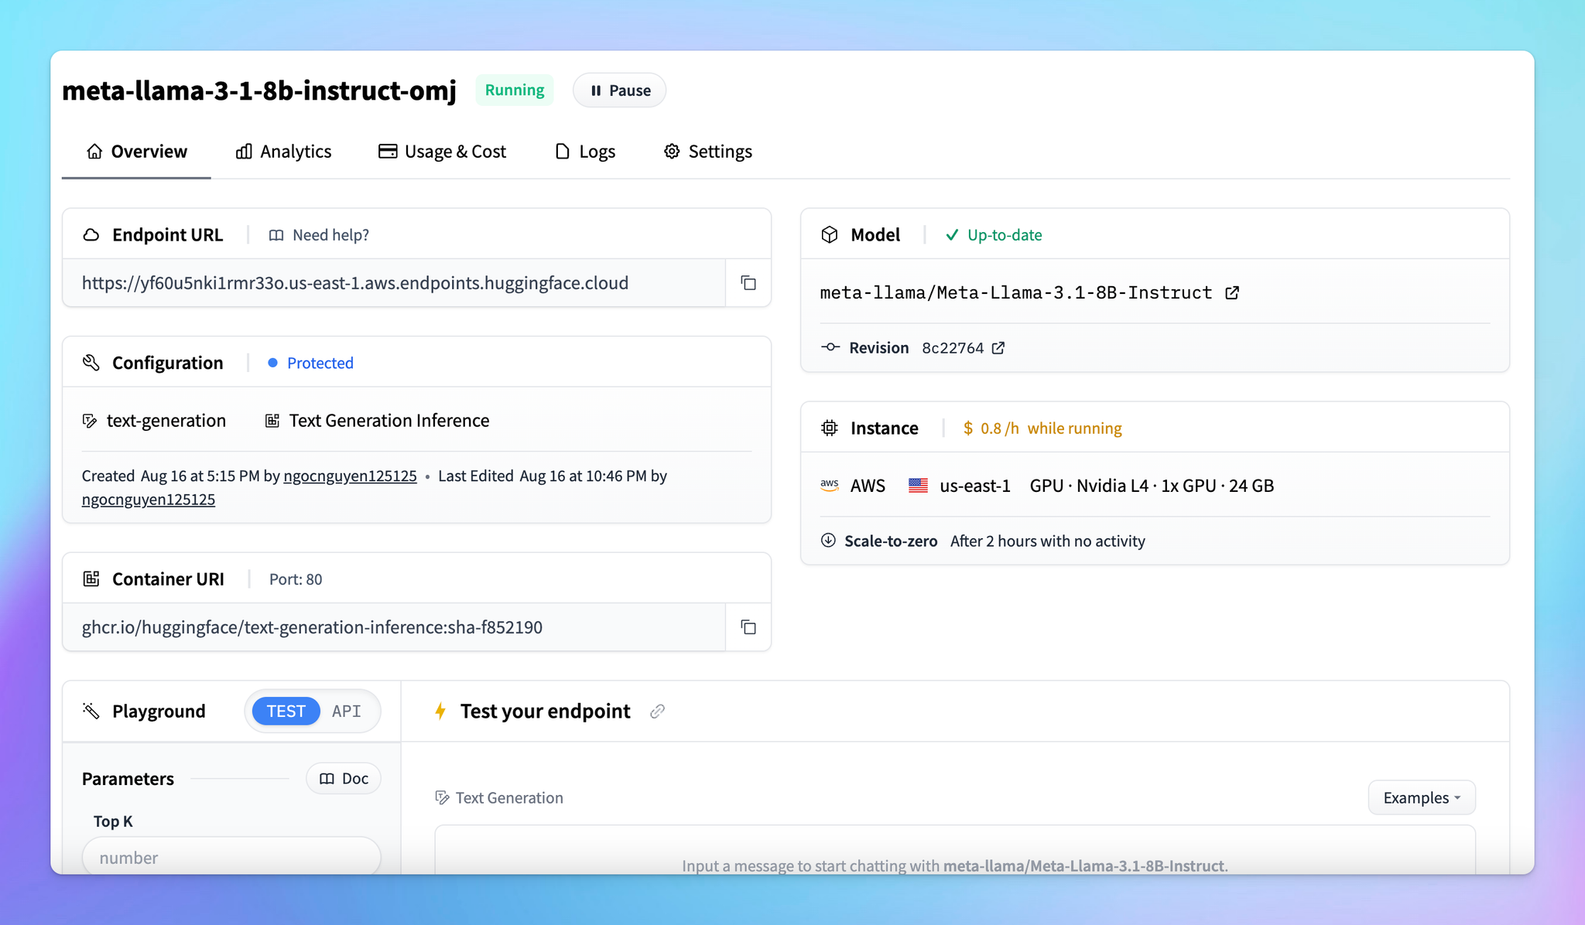The width and height of the screenshot is (1585, 925).
Task: Click the cloud icon next to Endpoint URL
Action: pos(91,235)
